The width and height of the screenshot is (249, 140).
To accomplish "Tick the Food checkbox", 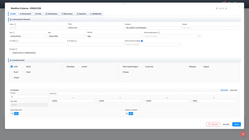I will (x=12, y=72).
